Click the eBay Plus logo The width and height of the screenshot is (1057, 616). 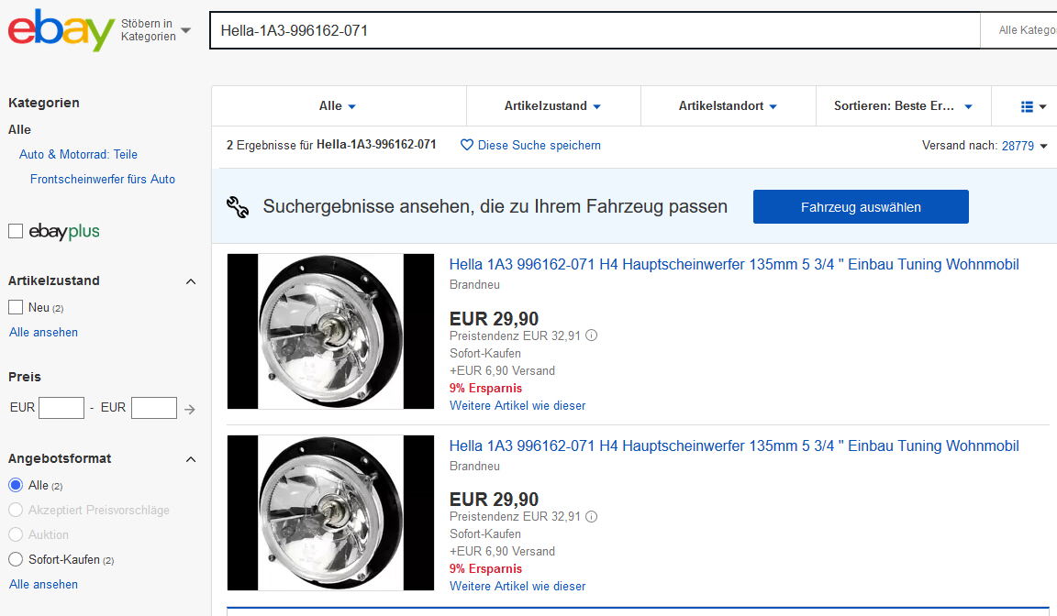click(x=64, y=231)
